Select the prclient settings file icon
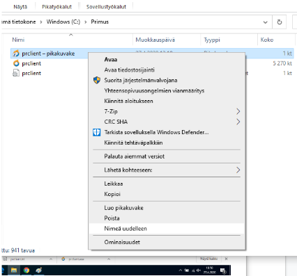Viewport: 297px width, 276px height. (16, 73)
